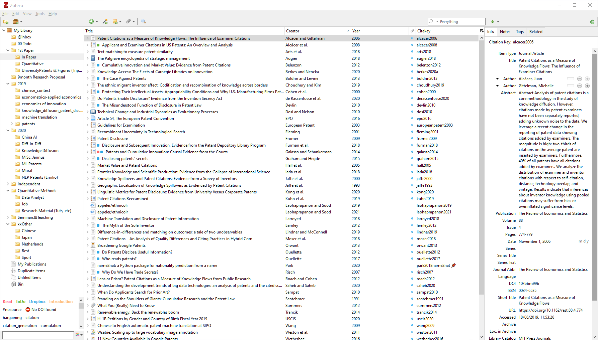Open the File menu
The width and height of the screenshot is (598, 340).
(5, 14)
